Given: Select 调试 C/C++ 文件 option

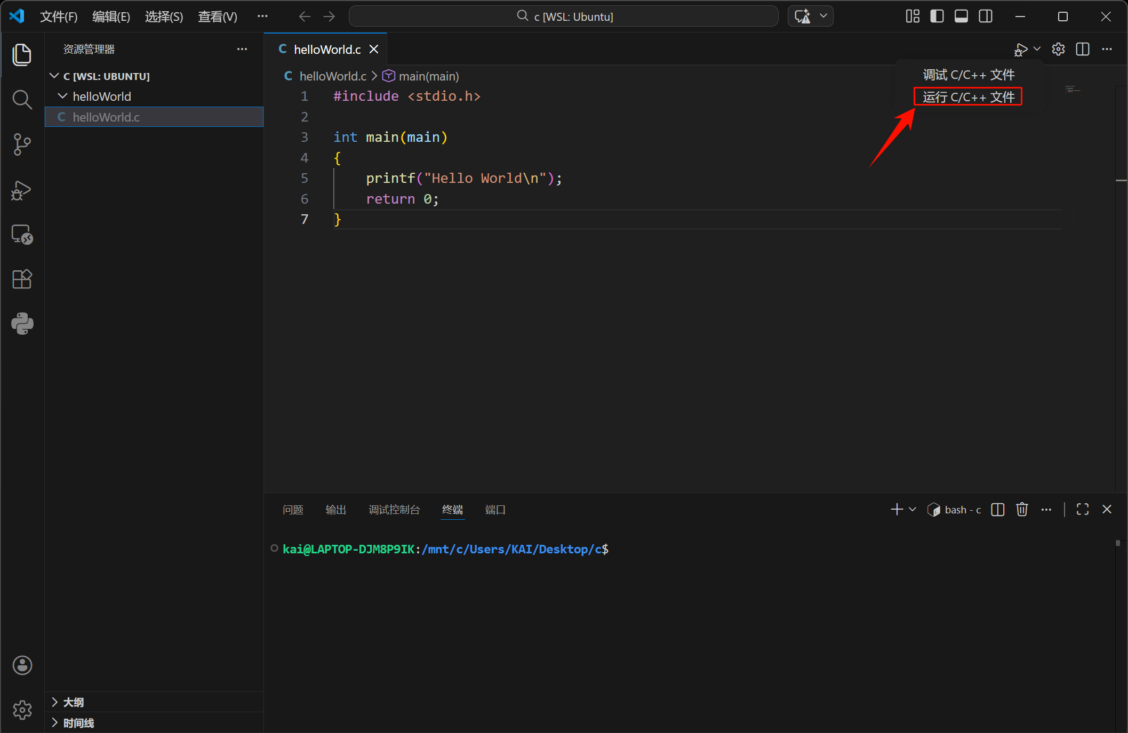Looking at the screenshot, I should coord(968,75).
